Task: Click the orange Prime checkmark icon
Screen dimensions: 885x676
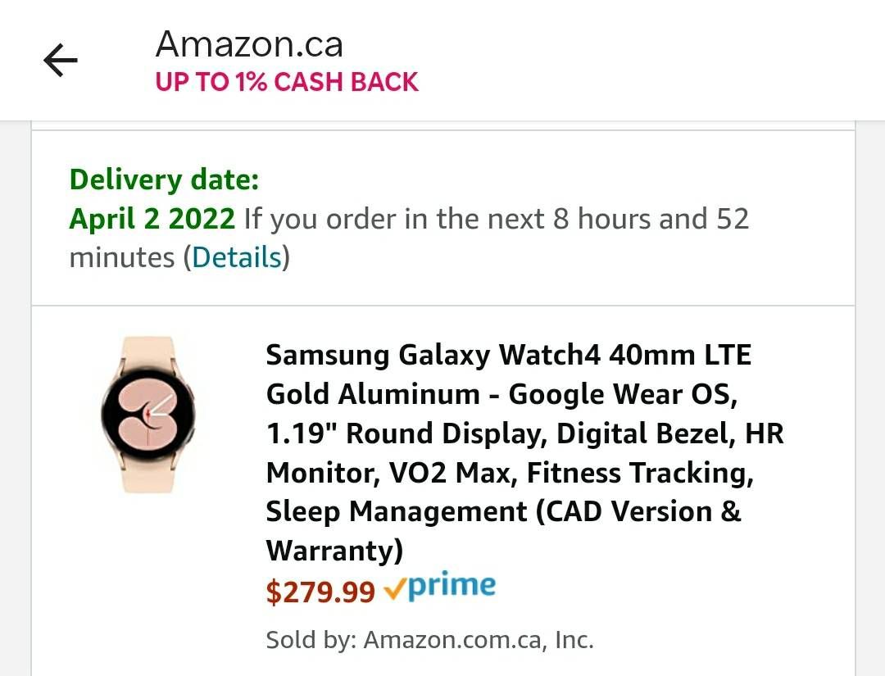Action: 394,588
